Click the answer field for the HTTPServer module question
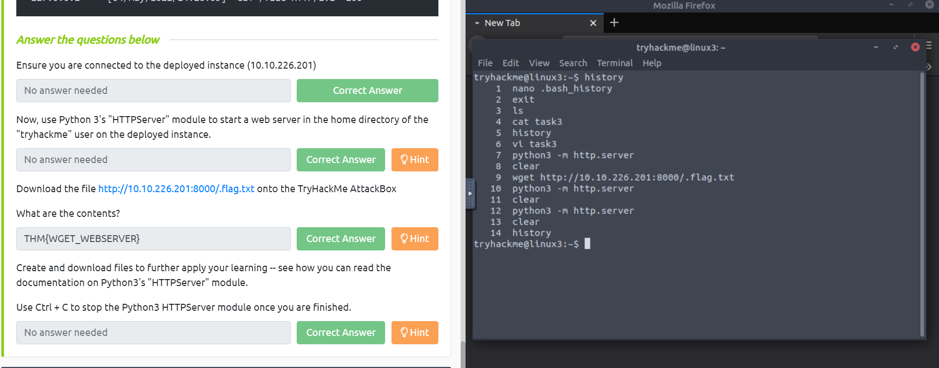939x368 pixels. click(154, 160)
